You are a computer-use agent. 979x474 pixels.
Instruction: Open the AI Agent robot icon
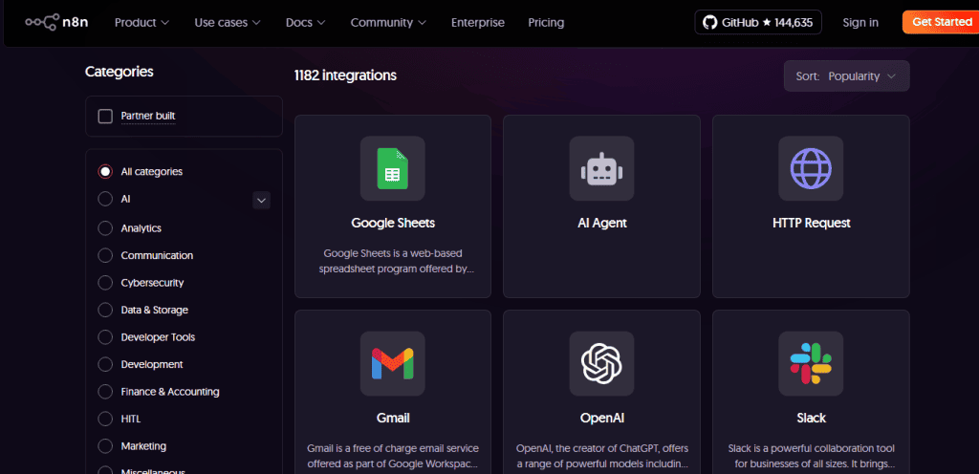click(601, 168)
